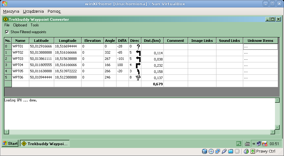Click the slight left arrow icon for WPT05
284x156 pixels.
pyautogui.click(x=138, y=72)
